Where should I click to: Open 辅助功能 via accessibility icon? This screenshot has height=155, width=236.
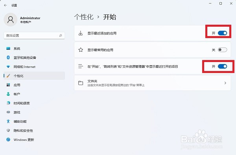(x=8, y=121)
